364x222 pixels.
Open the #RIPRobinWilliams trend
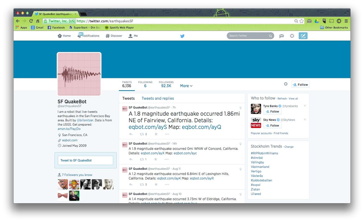click(x=264, y=153)
